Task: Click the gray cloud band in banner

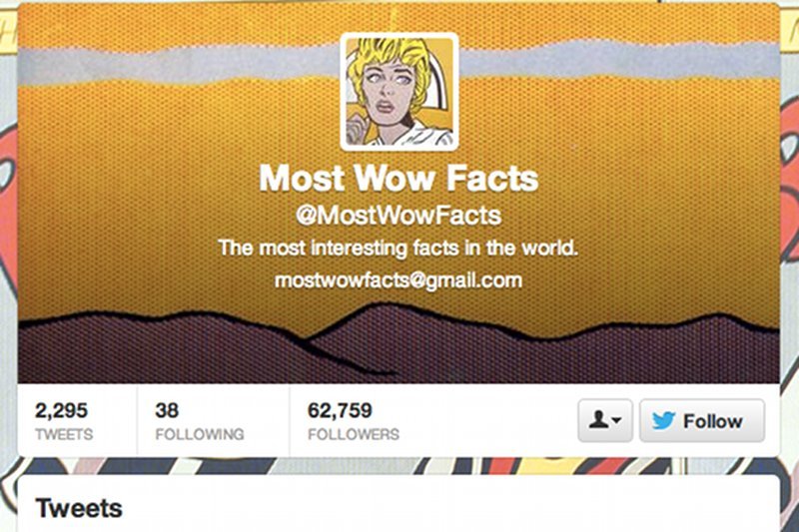Action: coord(153,65)
